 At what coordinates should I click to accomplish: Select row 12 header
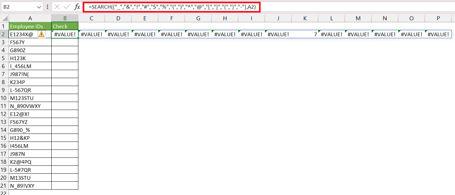pyautogui.click(x=4, y=114)
